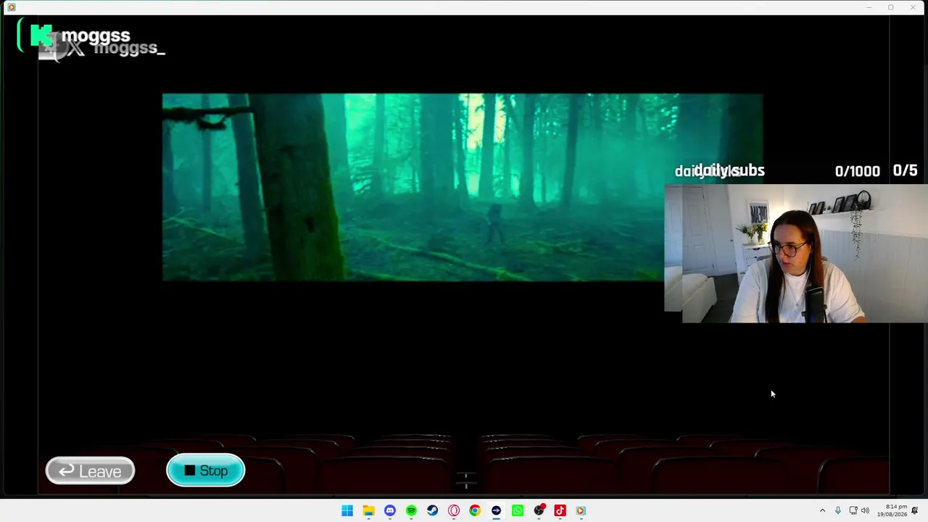Open the Windows Start menu
The image size is (928, 522).
(x=347, y=510)
